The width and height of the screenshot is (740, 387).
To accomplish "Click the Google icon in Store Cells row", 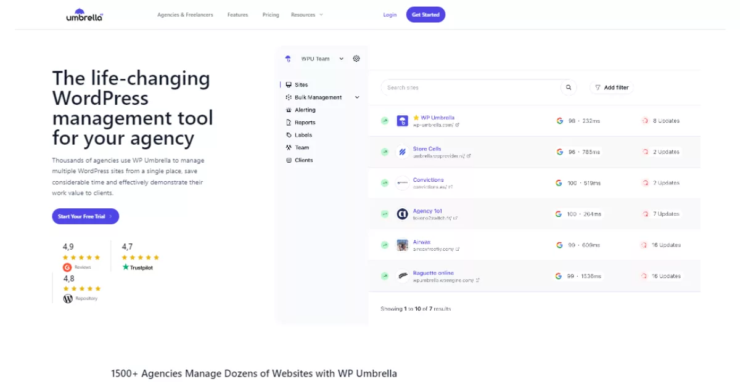I will pos(559,152).
